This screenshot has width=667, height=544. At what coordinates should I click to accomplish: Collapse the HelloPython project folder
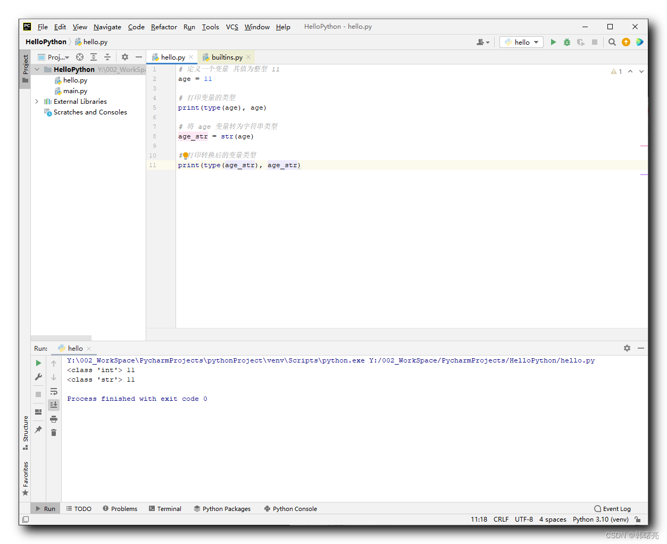click(x=37, y=69)
